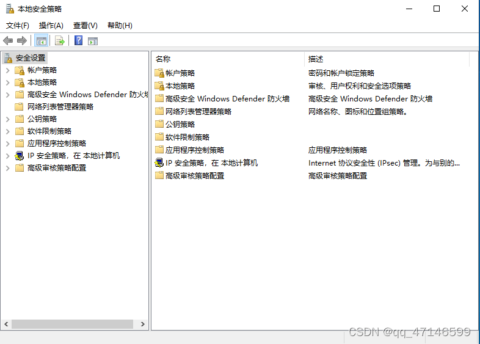Viewport: 480px width, 344px height.
Task: Click 本地策略 folder icon in left tree
Action: [x=20, y=82]
